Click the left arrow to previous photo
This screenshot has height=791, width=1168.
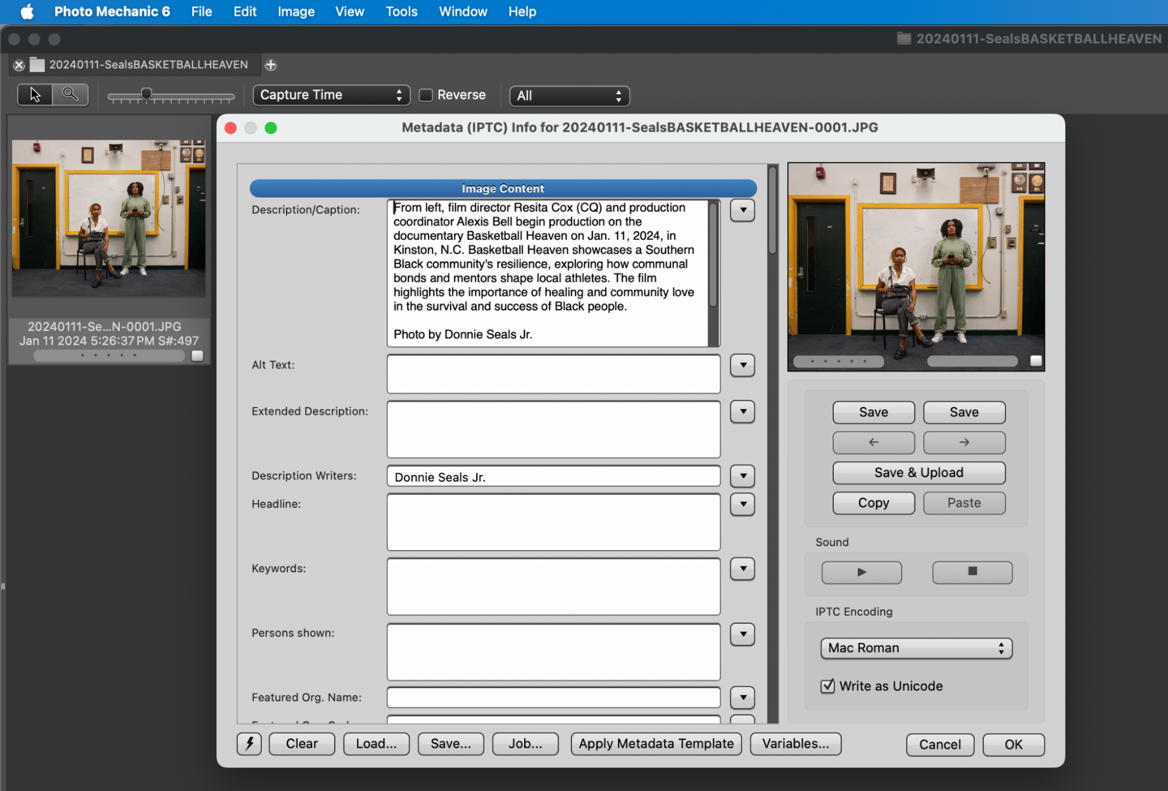point(873,443)
